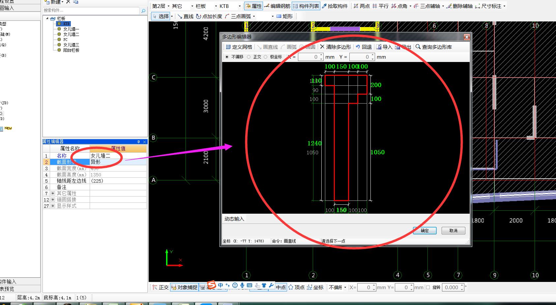Select 女儿墙三 in component tree

coord(71,45)
